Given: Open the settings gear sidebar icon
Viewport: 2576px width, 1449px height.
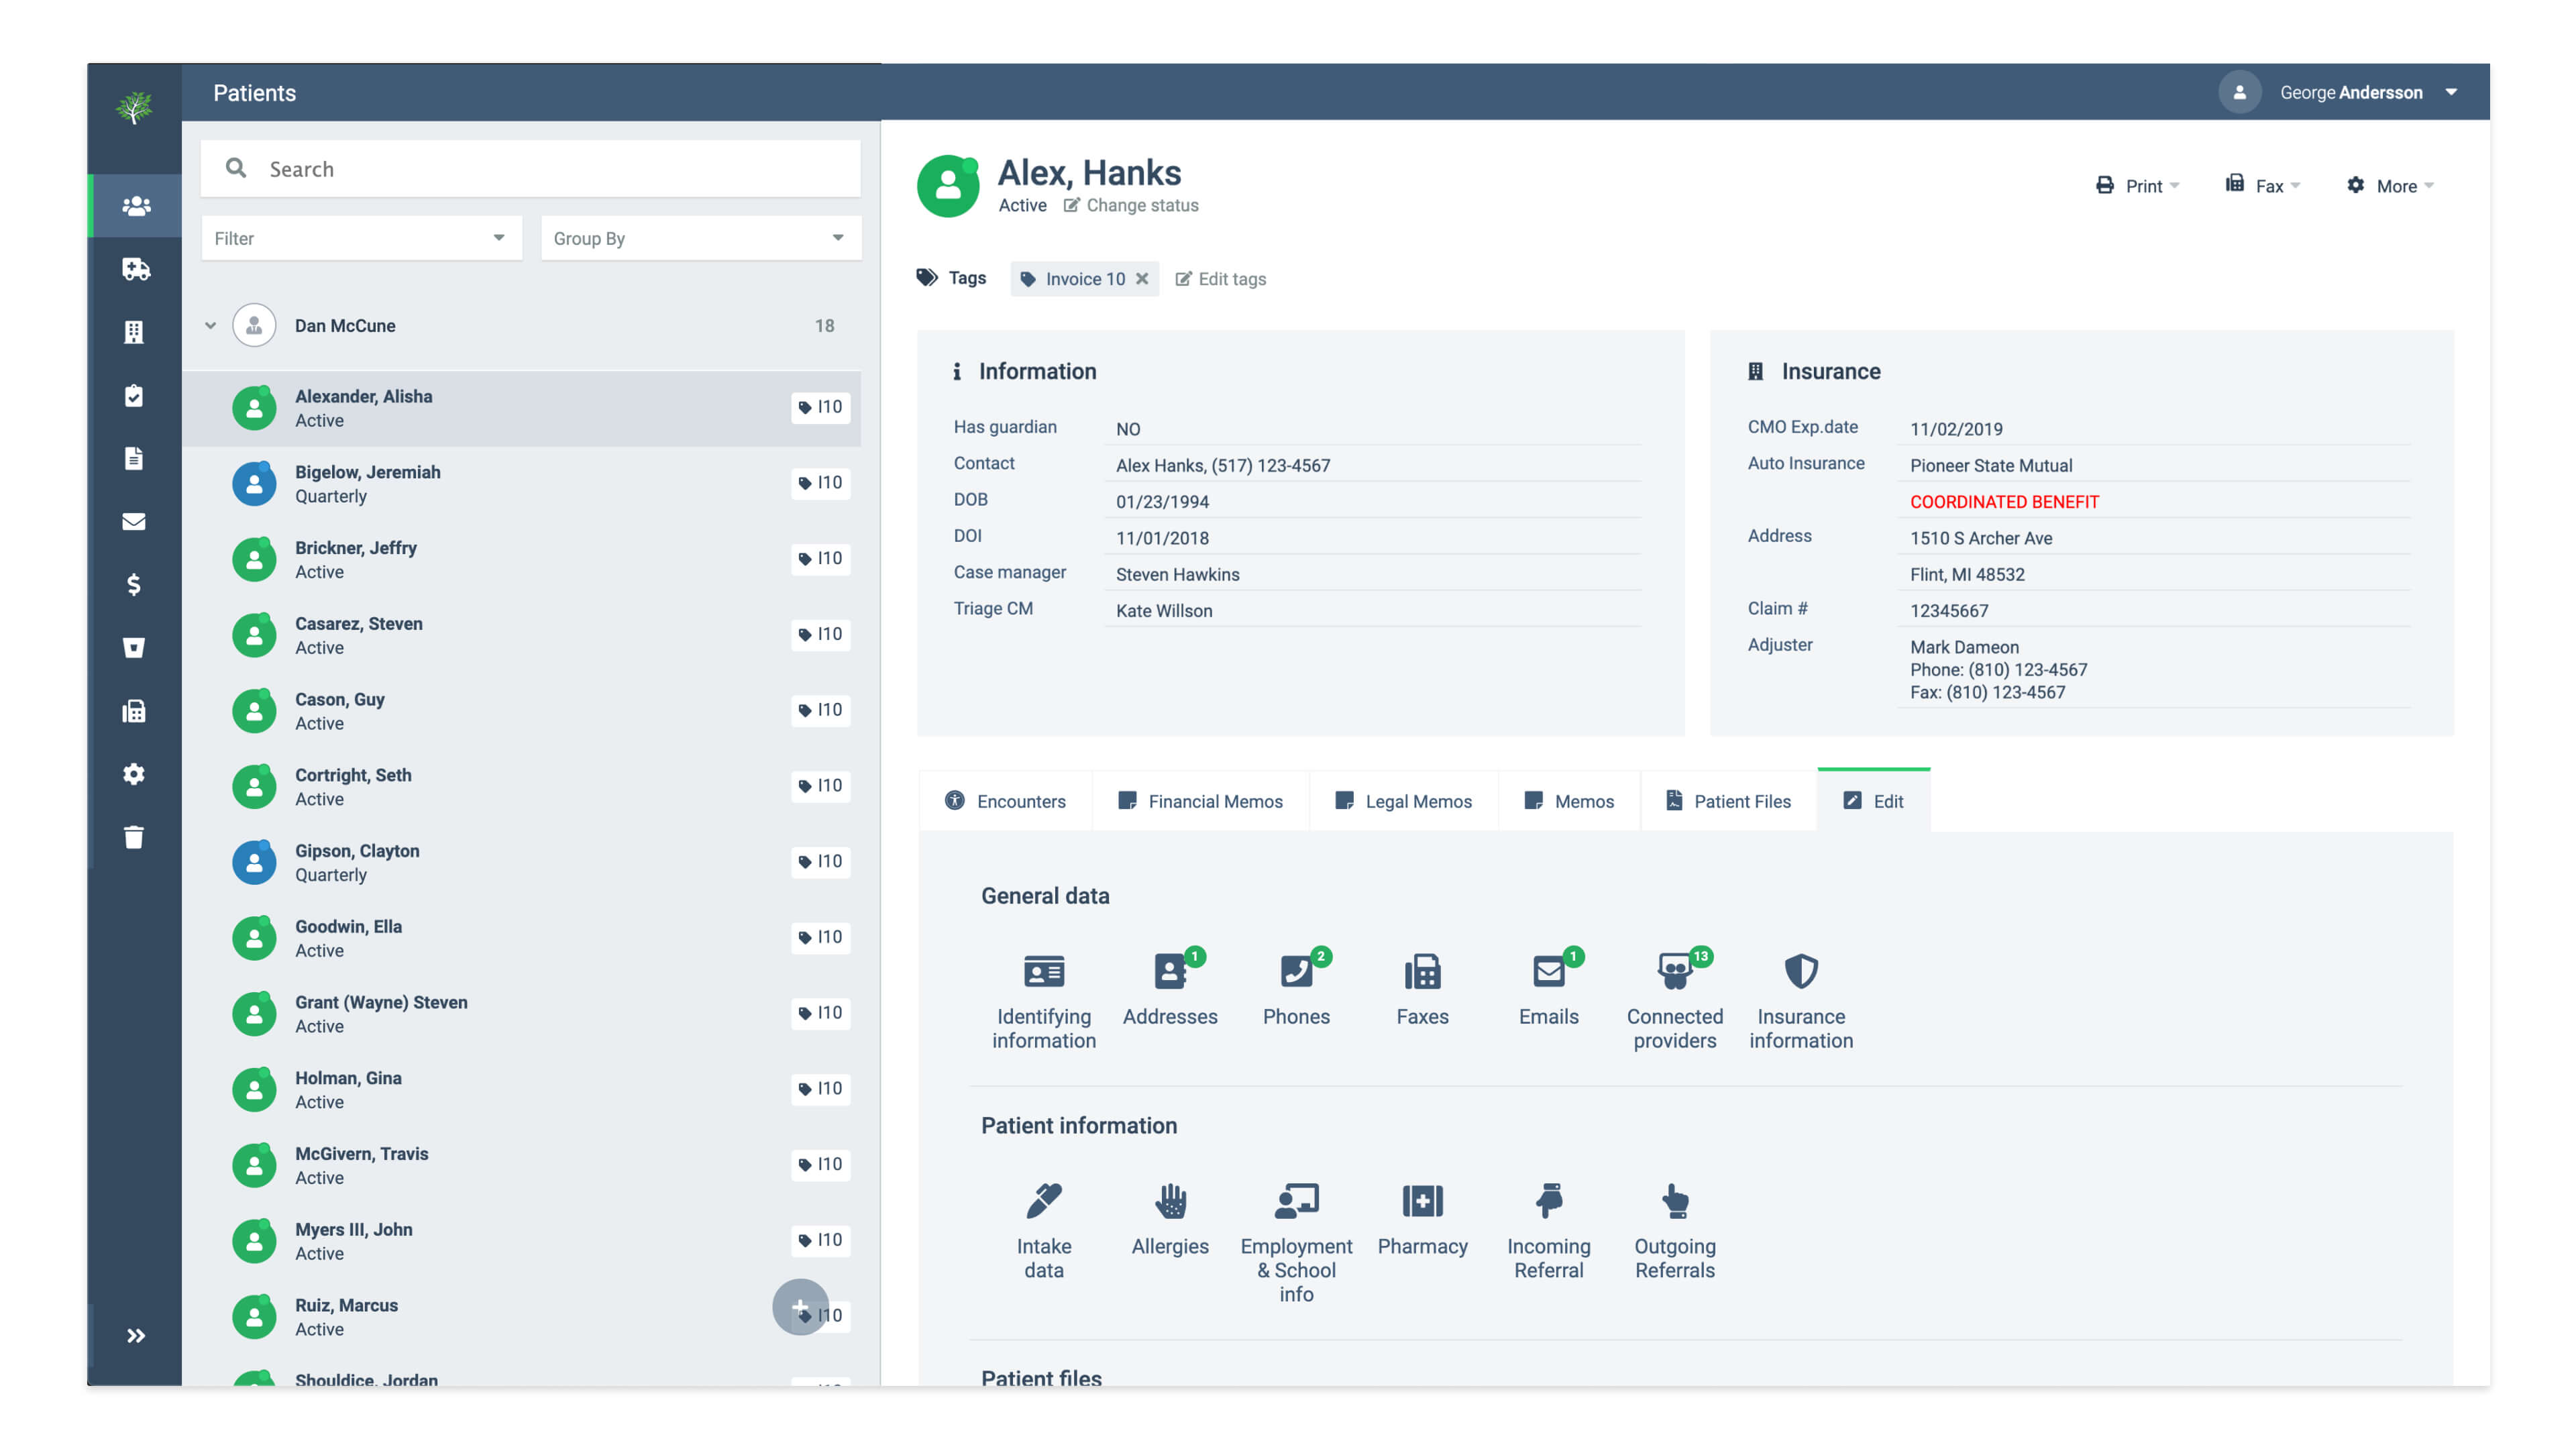Looking at the screenshot, I should (x=134, y=774).
